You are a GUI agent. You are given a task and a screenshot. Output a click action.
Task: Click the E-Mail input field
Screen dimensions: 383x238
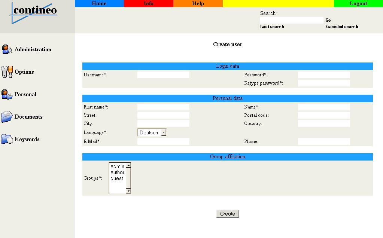point(163,141)
